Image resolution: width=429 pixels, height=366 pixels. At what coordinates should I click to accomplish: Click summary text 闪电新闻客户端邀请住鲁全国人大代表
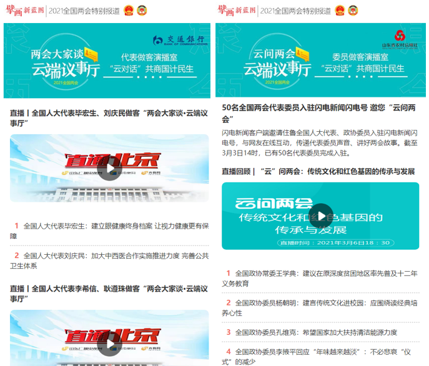[320, 142]
